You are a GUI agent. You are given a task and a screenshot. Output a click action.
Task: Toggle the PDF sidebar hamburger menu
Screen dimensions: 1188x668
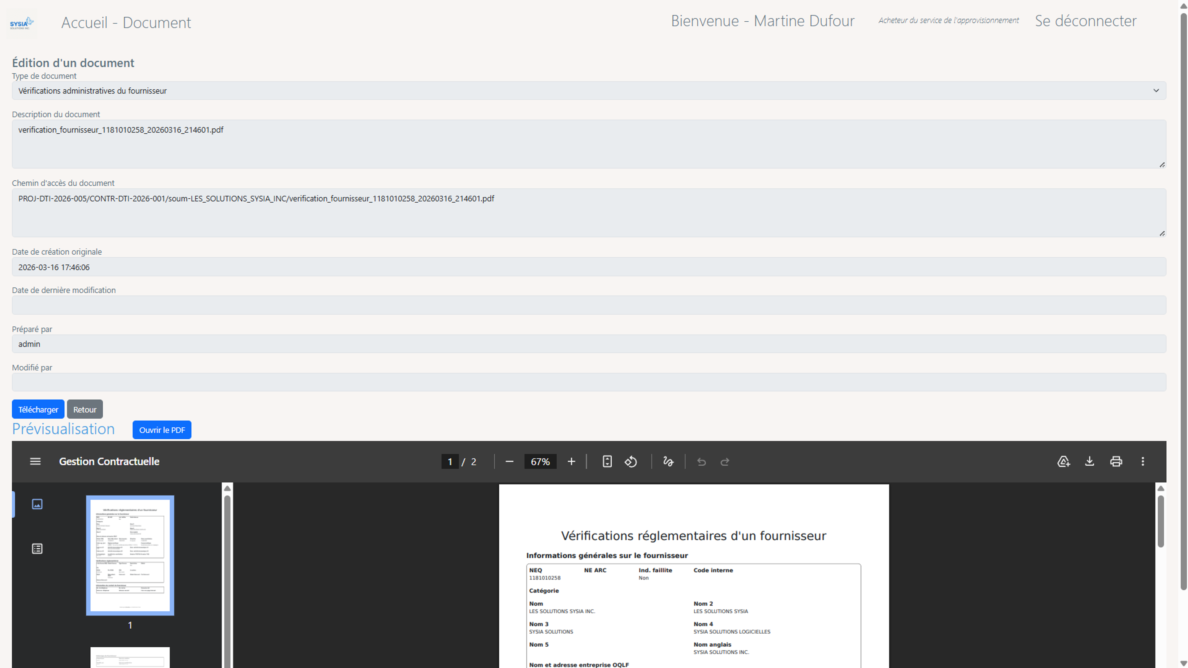(x=35, y=461)
